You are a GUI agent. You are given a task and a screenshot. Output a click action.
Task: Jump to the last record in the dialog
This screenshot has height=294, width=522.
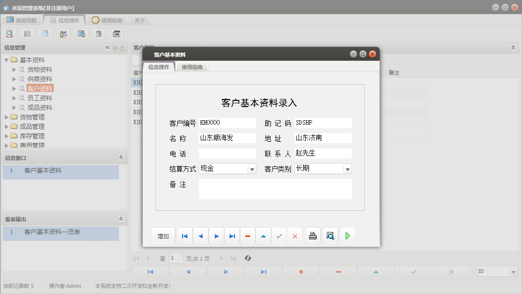pyautogui.click(x=232, y=235)
